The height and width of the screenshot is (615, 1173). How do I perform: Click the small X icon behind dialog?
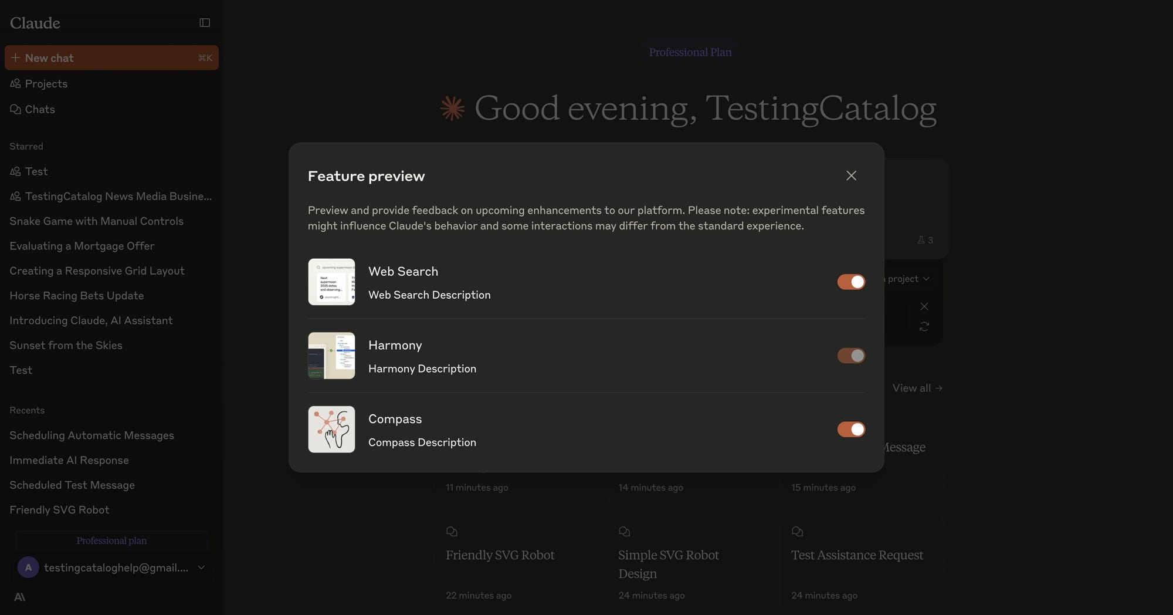point(924,306)
